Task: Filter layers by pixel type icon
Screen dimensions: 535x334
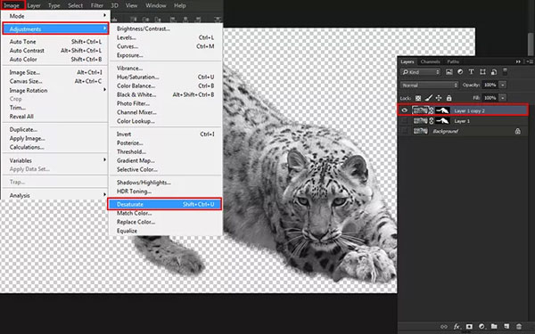Action: 449,72
